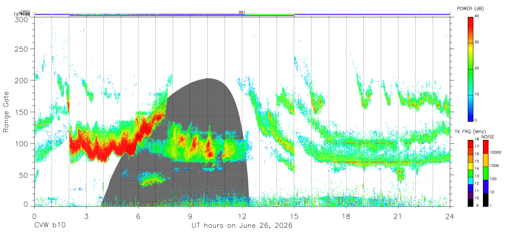The image size is (506, 234).
Task: Click the CPID label at top left
Action: (25, 12)
